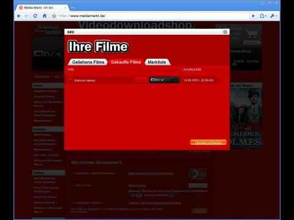Image resolution: width=294 pixels, height=220 pixels.
Task: Open the Fantasy category header
Action: [48, 173]
